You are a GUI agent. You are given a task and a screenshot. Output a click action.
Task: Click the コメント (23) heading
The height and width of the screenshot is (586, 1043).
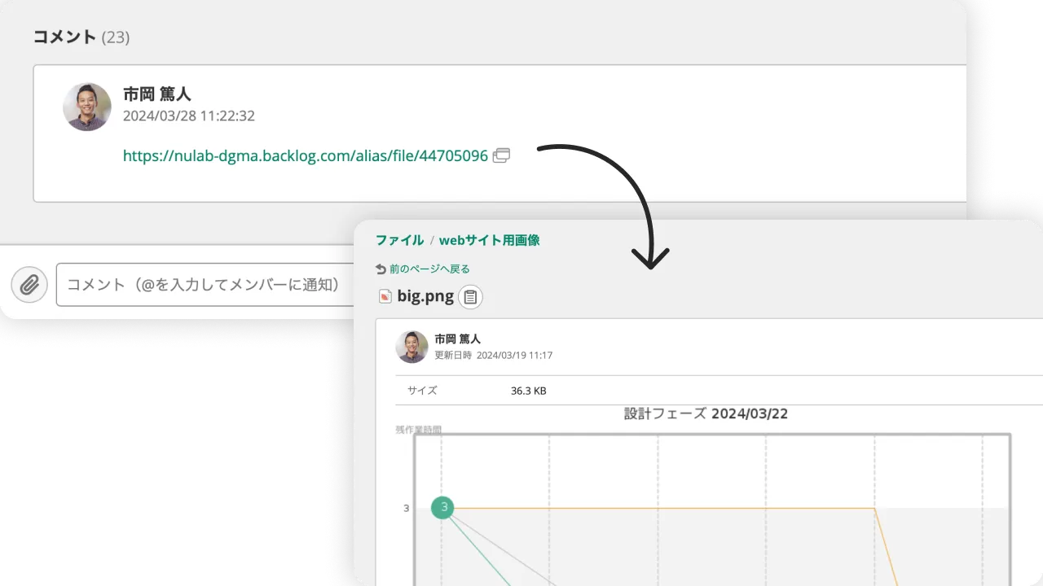[x=81, y=37]
